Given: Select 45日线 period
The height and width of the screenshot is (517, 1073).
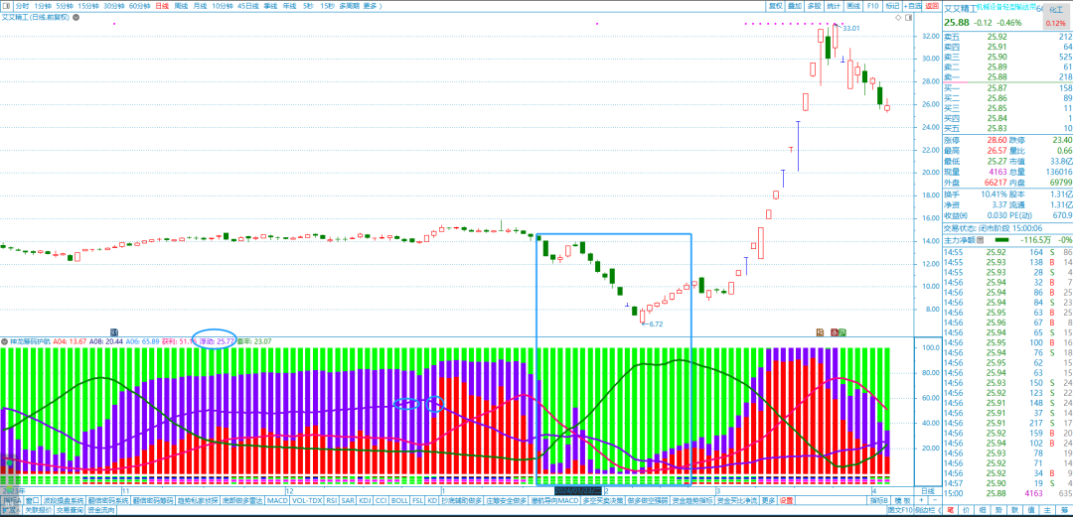Looking at the screenshot, I should pyautogui.click(x=247, y=6).
